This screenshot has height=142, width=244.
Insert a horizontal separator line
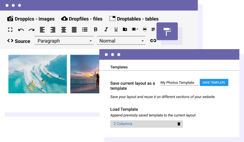pos(145,29)
